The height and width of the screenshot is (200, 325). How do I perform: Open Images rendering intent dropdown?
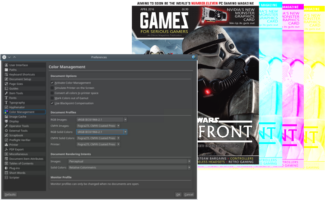[x=133, y=161]
